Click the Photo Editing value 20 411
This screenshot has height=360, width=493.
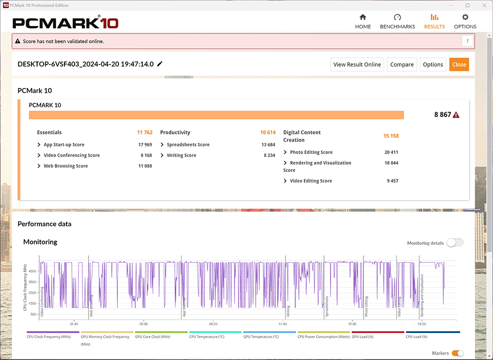click(x=391, y=152)
